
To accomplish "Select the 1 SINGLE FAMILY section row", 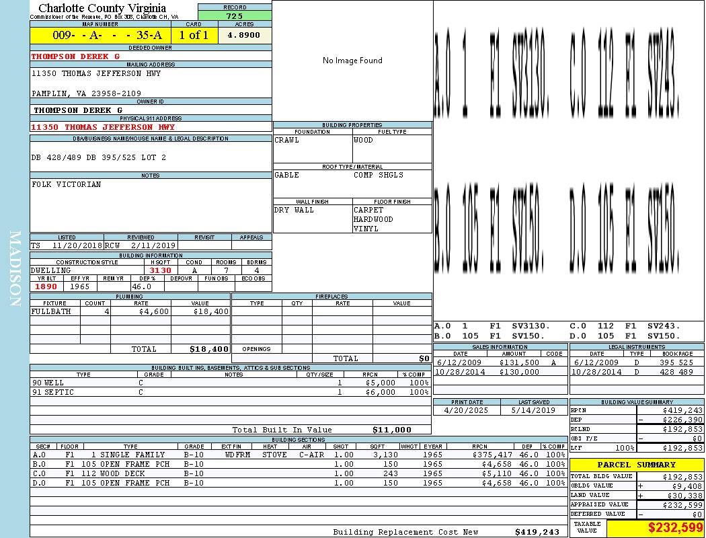I will coord(299,455).
